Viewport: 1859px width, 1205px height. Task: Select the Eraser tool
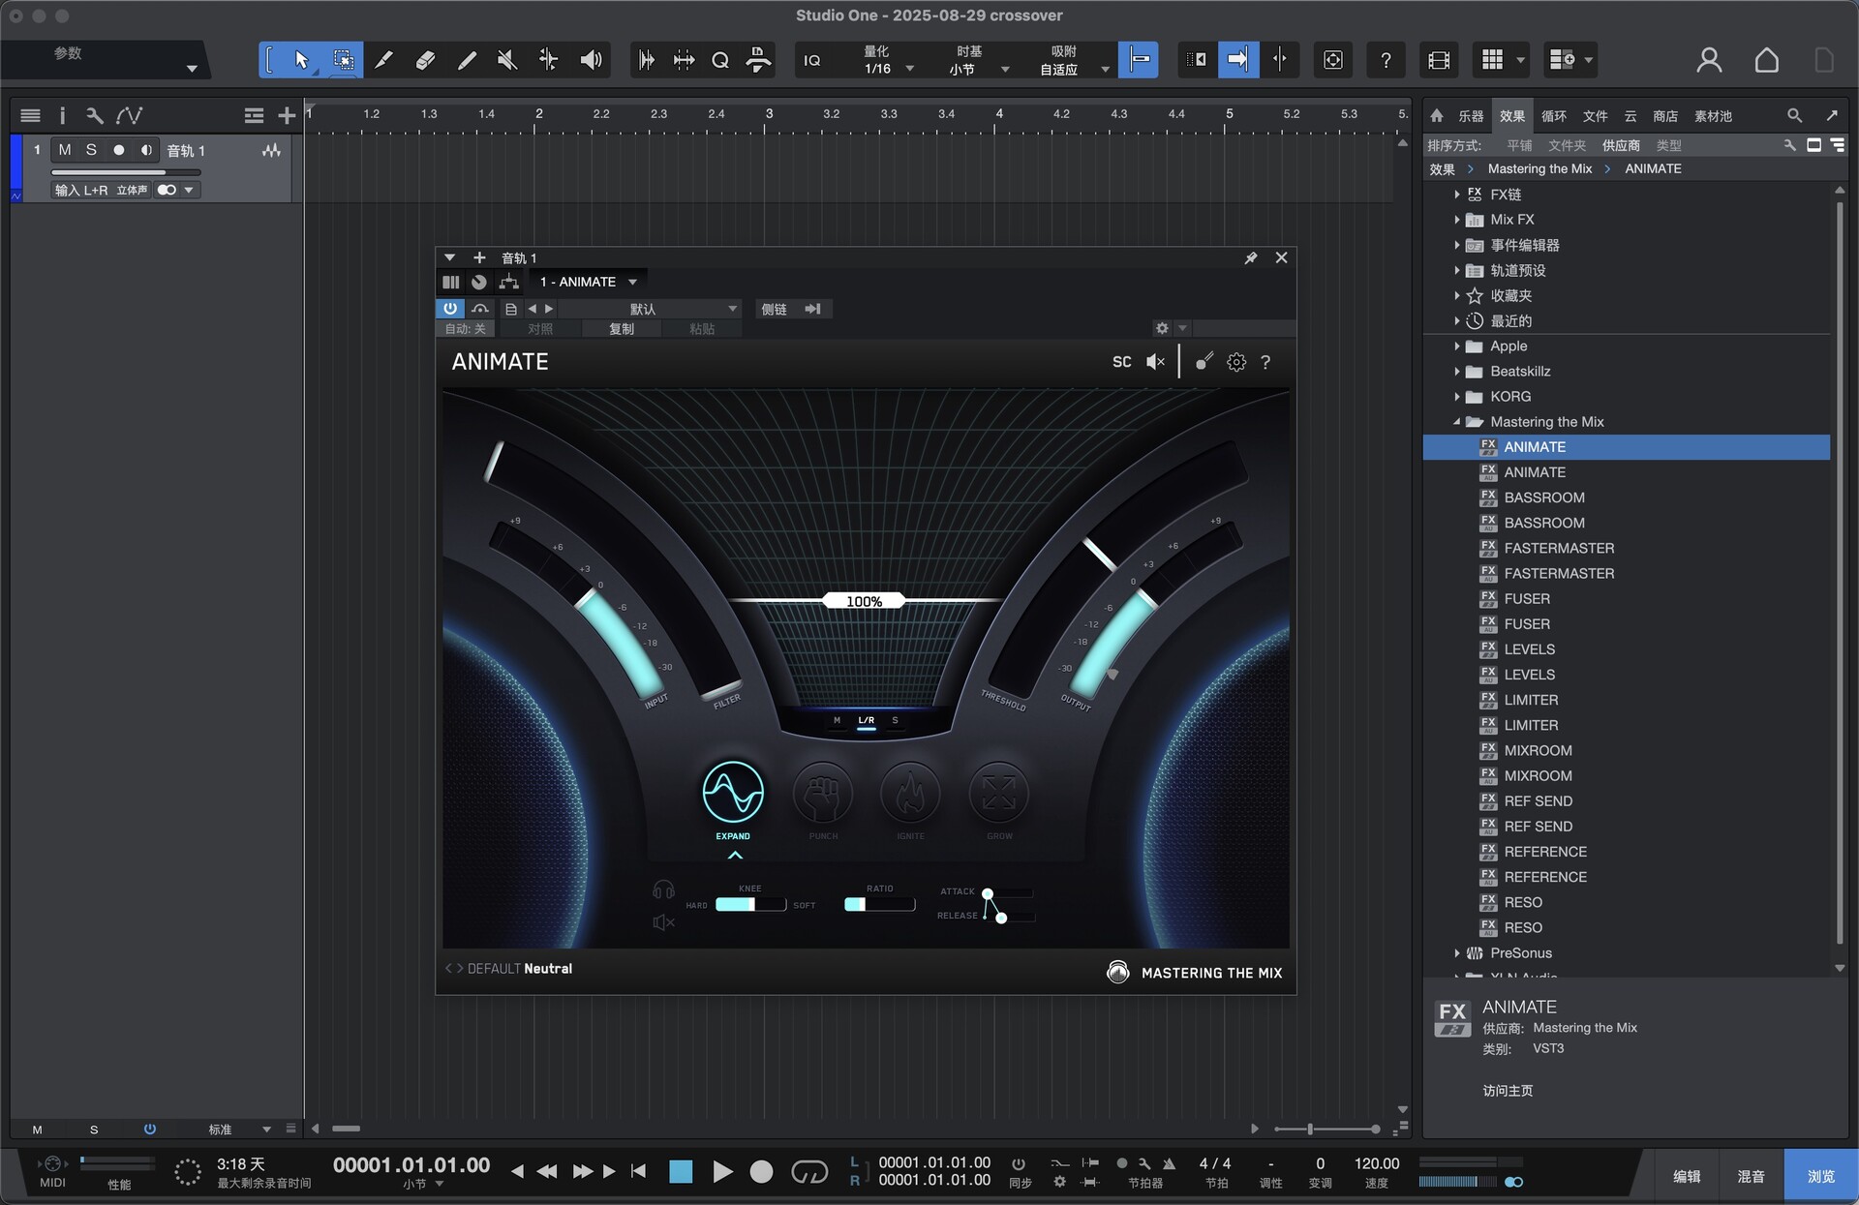point(425,60)
